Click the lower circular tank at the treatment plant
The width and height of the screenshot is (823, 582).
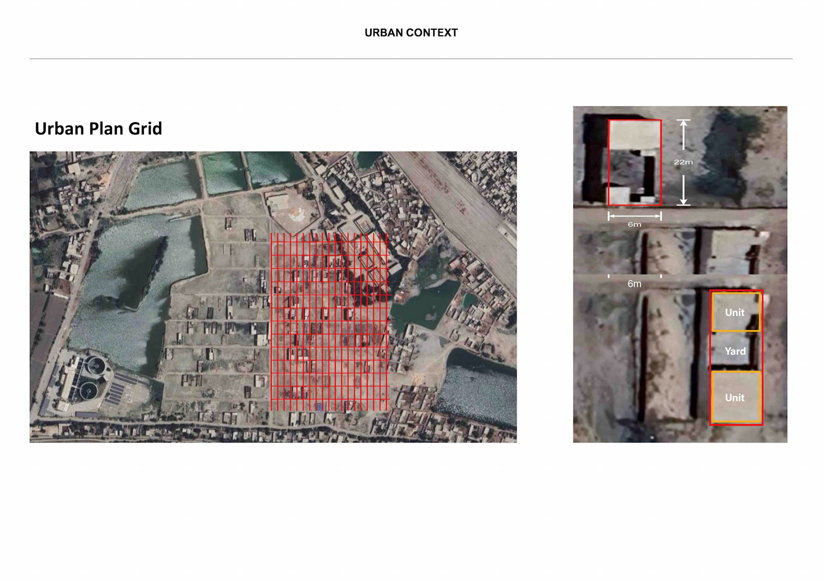coord(88,391)
